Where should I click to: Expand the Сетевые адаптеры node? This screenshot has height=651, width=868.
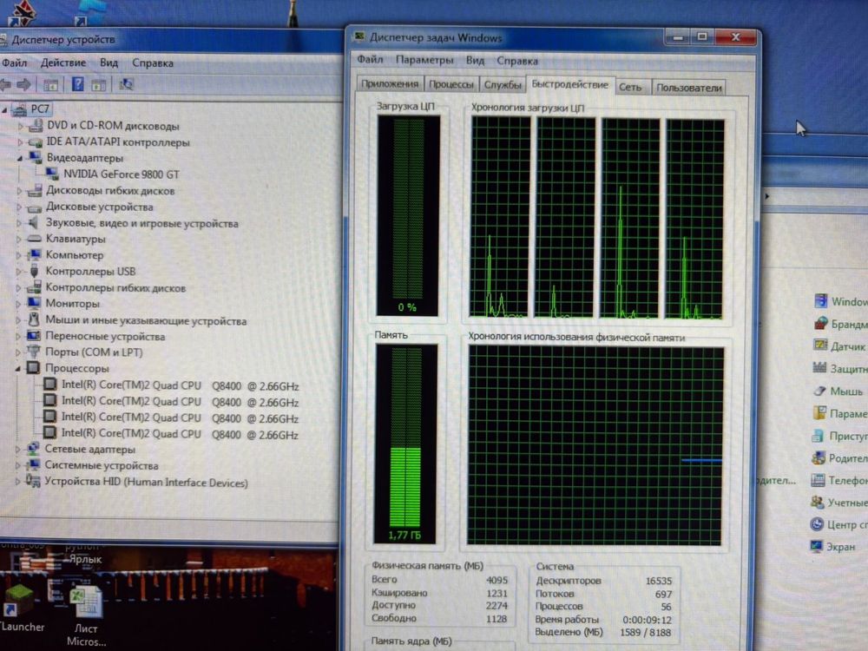click(x=17, y=450)
